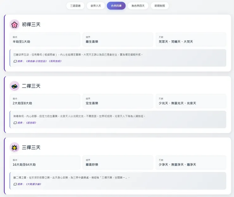Click the heavens list 梵眾天、梵輔天、大梵天
The image size is (234, 197).
176,42
